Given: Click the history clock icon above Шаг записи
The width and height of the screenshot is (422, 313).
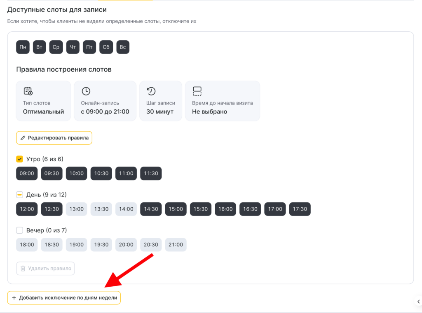Looking at the screenshot, I should (x=151, y=91).
